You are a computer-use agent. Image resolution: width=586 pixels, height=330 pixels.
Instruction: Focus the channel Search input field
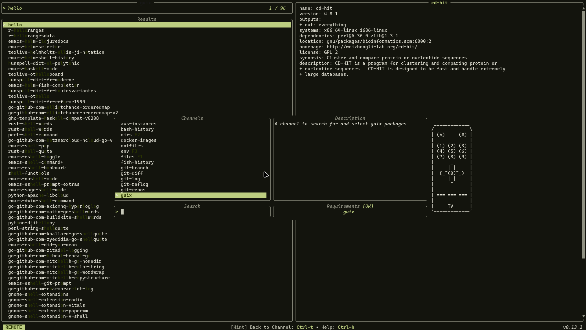pyautogui.click(x=192, y=212)
